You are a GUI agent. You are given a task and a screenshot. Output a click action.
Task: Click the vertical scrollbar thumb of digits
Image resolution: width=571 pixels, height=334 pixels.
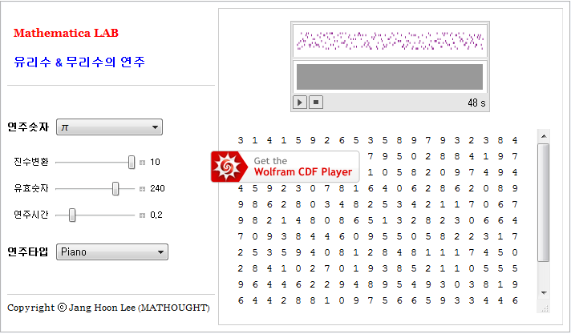[544, 203]
